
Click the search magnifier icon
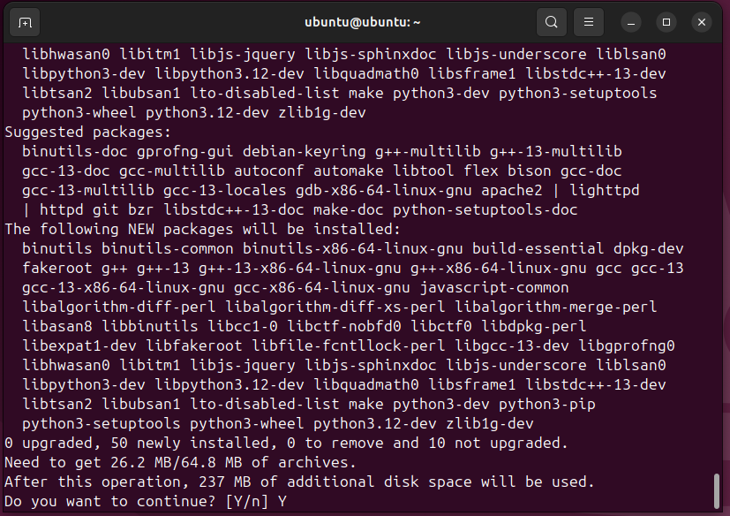tap(551, 22)
